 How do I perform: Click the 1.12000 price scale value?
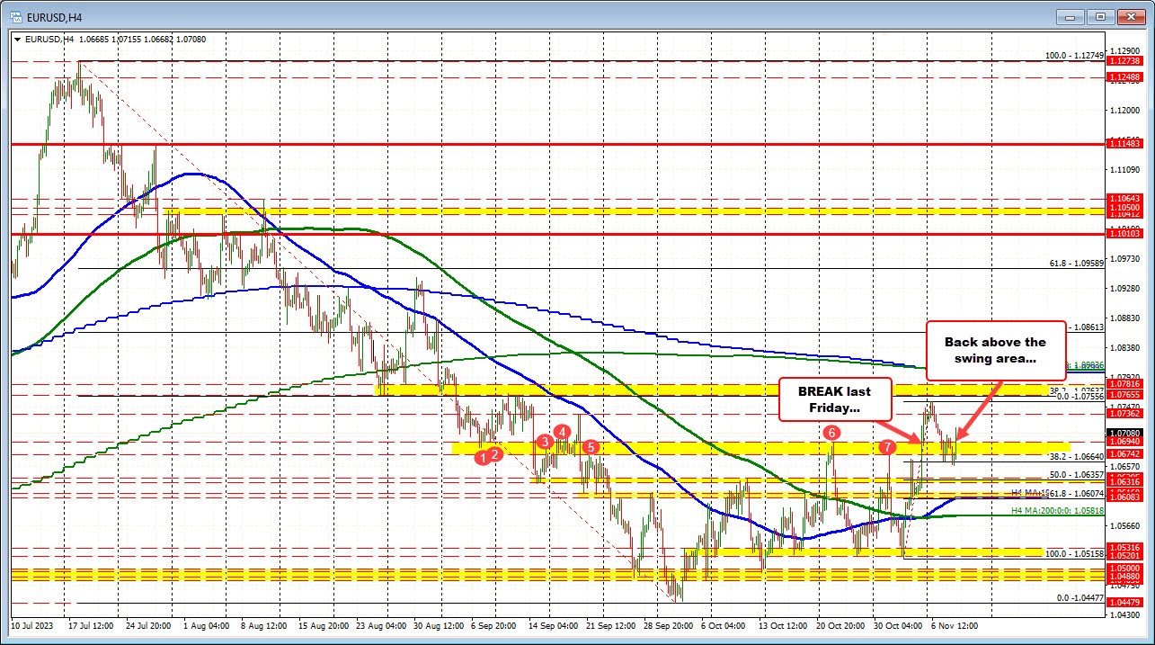pos(1124,110)
